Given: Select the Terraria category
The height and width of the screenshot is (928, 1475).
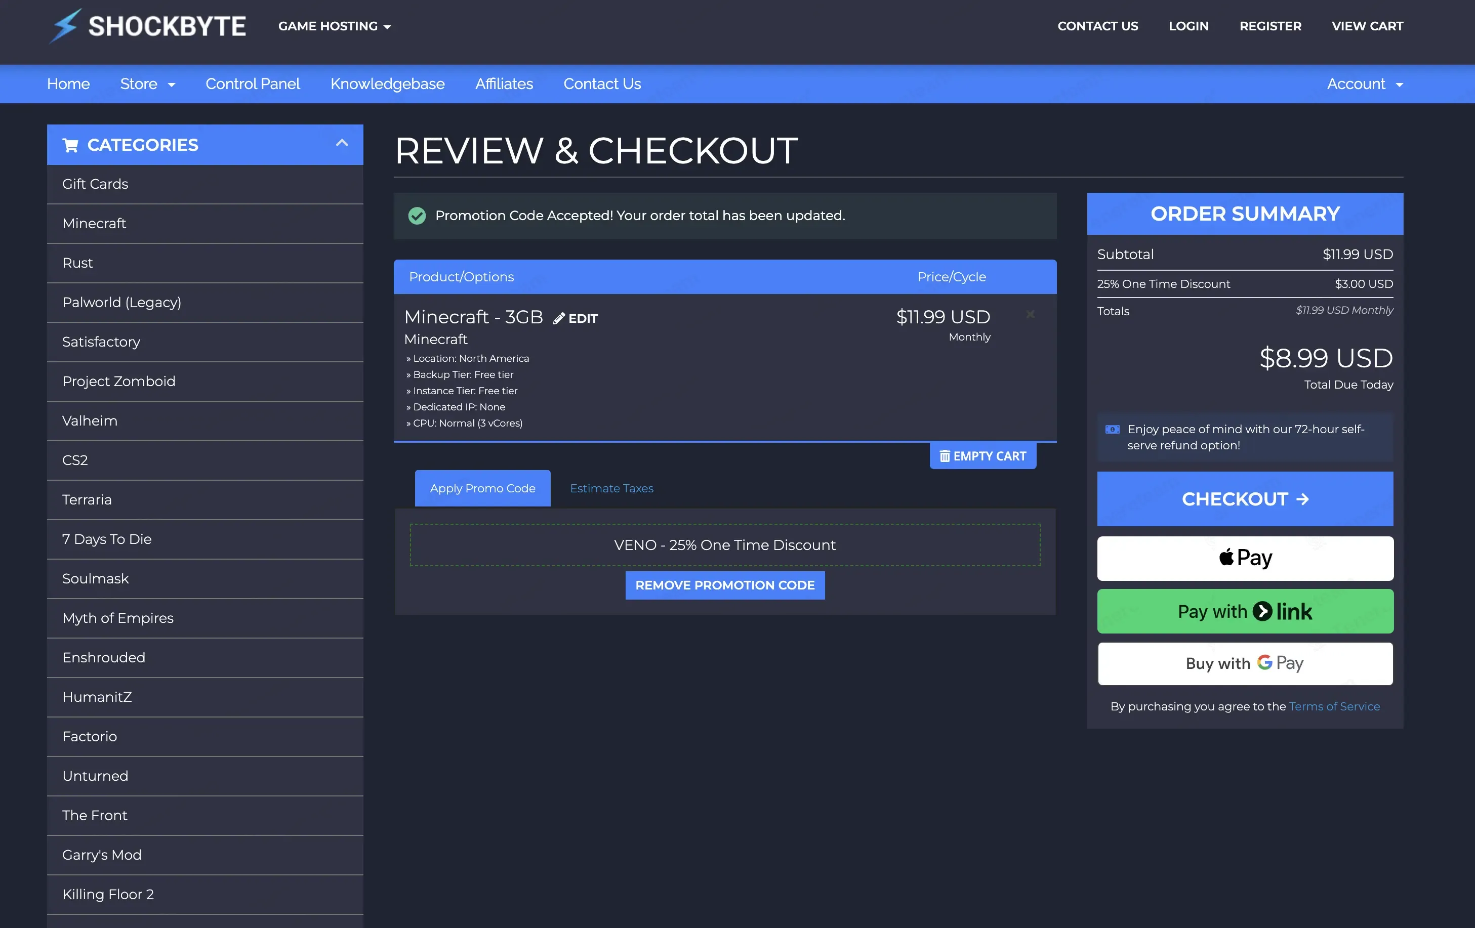Looking at the screenshot, I should pyautogui.click(x=205, y=499).
